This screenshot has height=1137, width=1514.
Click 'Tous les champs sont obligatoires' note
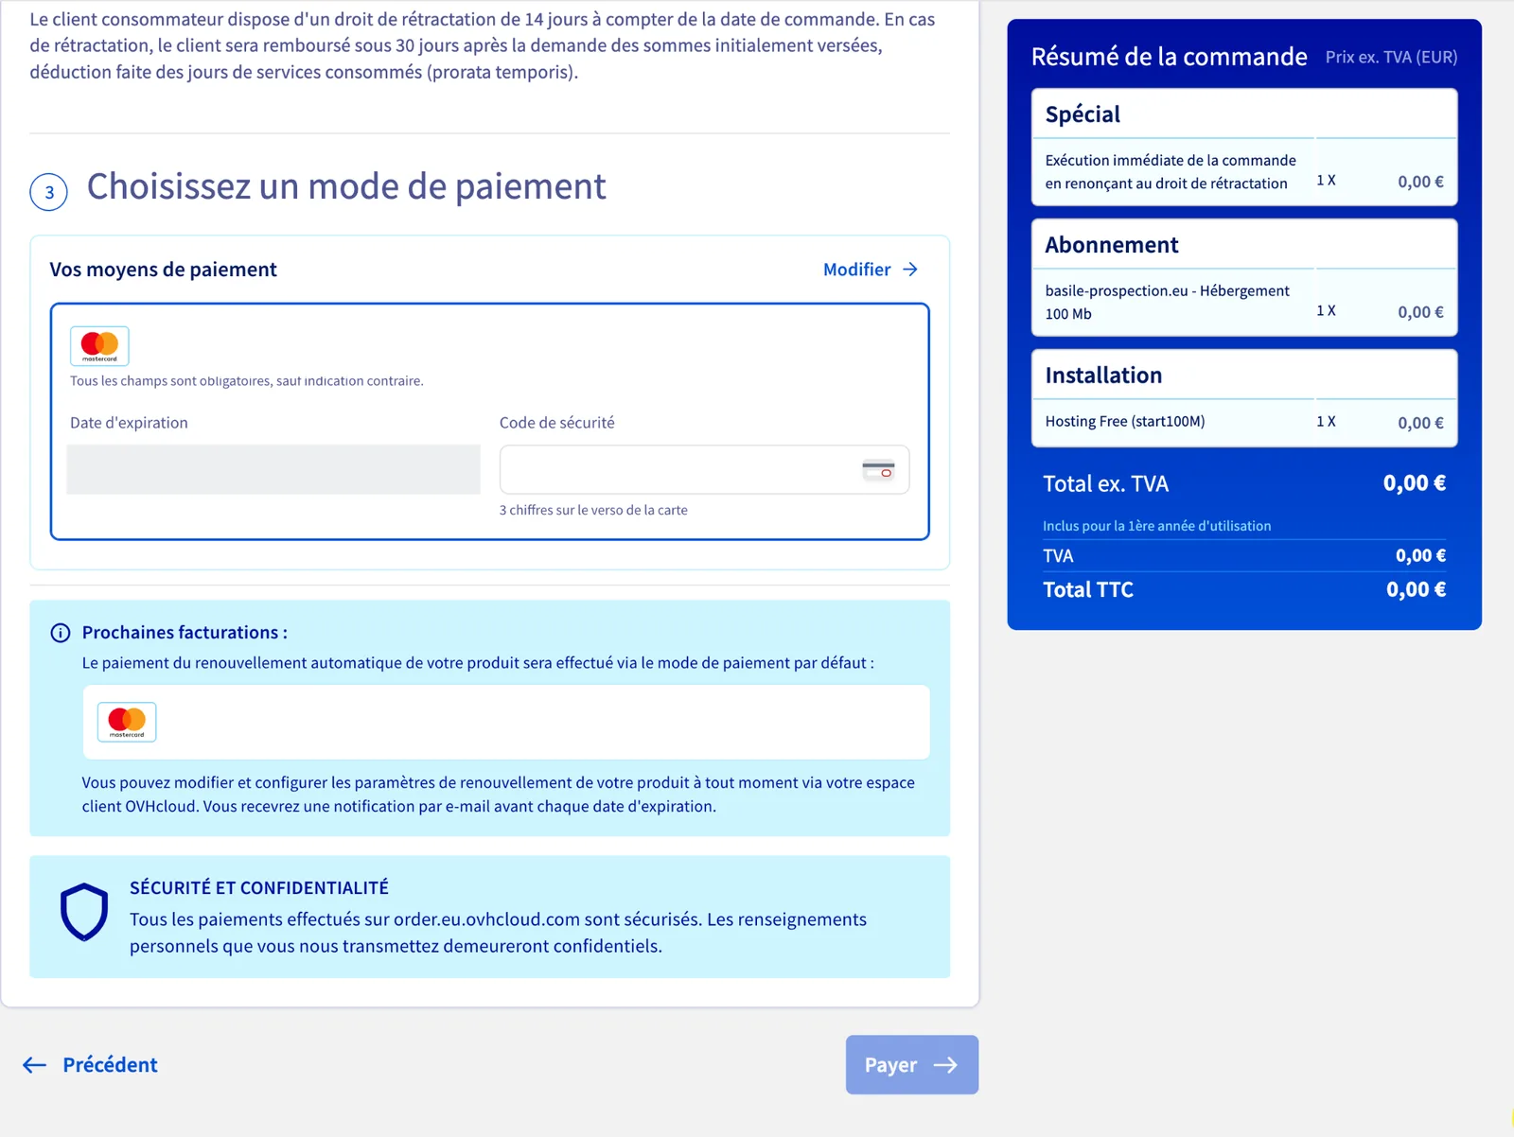pos(246,381)
